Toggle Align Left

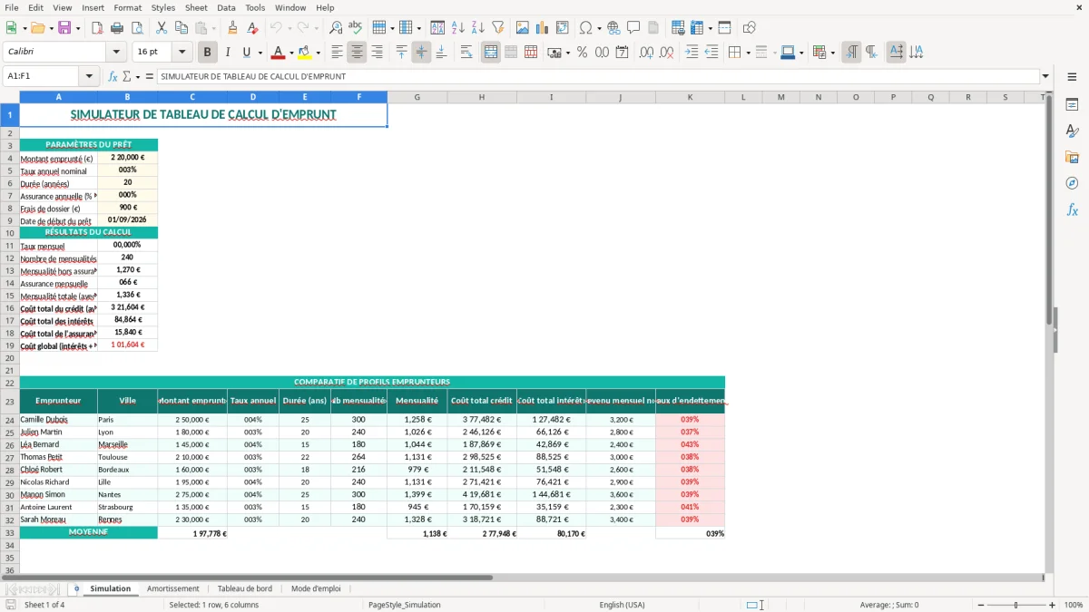tap(338, 53)
